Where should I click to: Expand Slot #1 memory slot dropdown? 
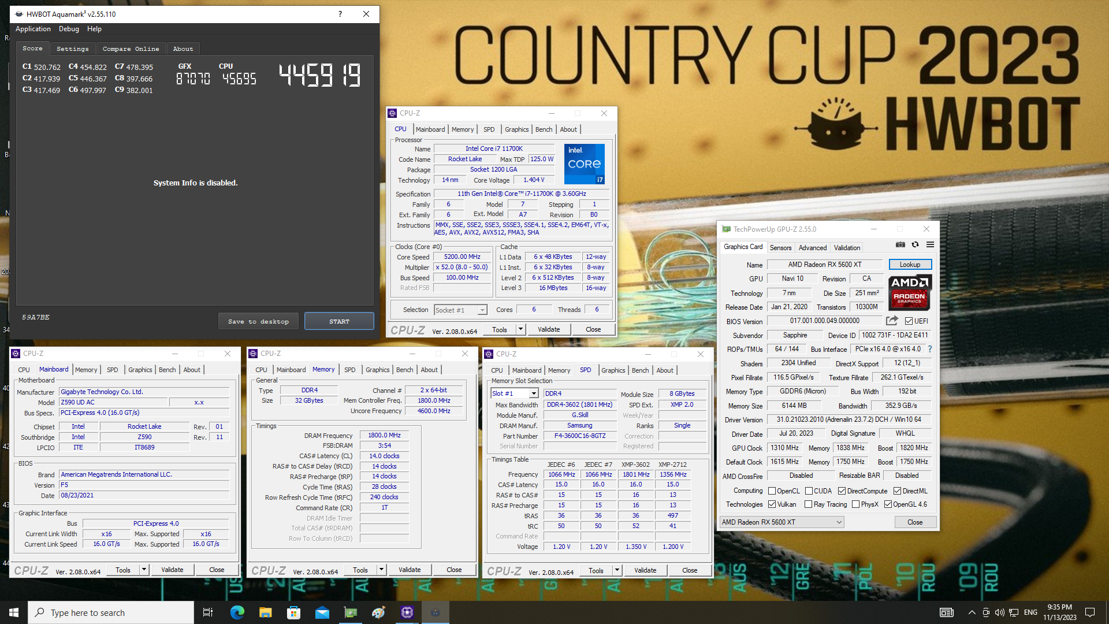coord(534,393)
